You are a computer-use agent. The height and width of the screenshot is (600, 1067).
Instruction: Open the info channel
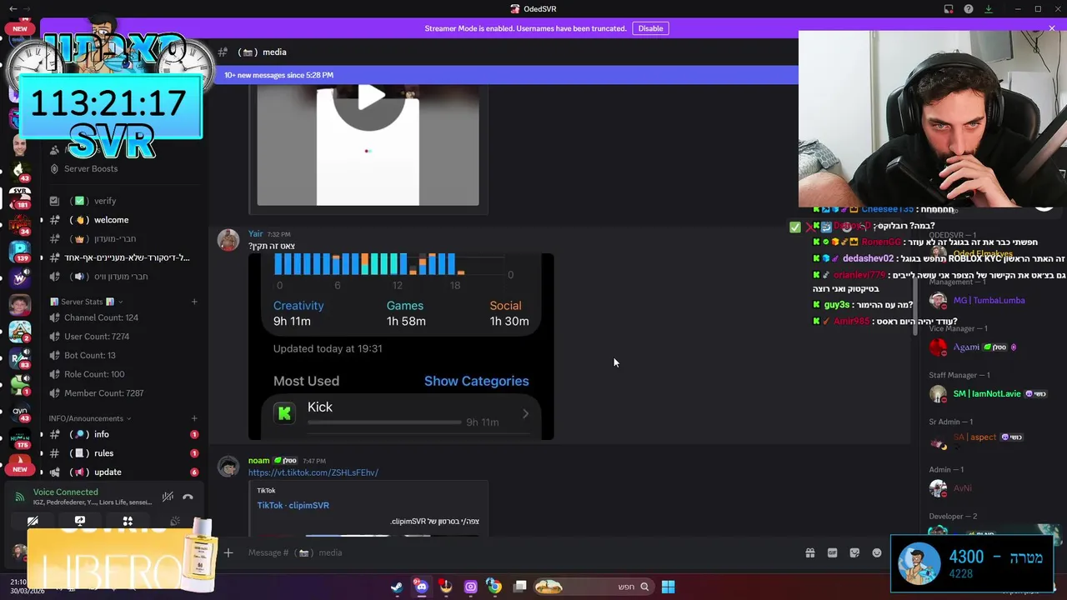pyautogui.click(x=101, y=434)
